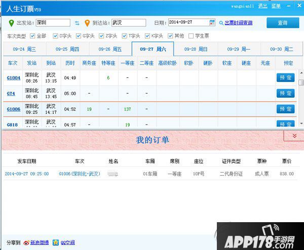Toggle the K字头 checkbox
Viewport: 304px width, 250px height.
pos(147,36)
